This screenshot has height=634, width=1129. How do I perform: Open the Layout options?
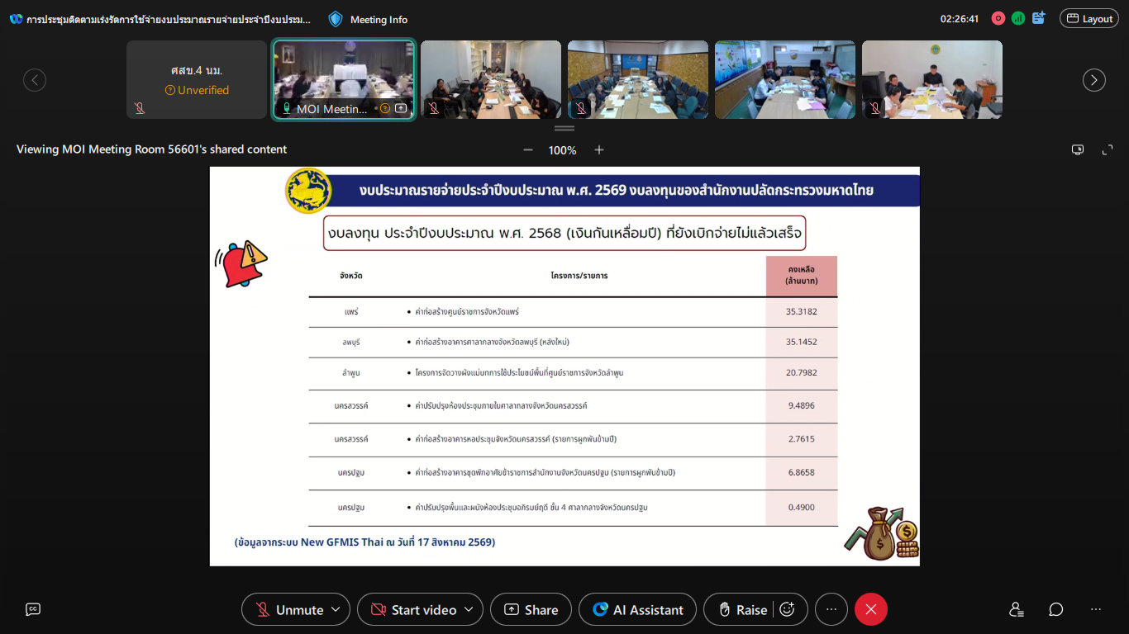1090,19
